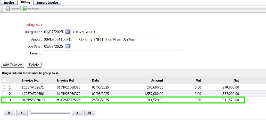The height and width of the screenshot is (120, 266).
Task: Switch to the Import Invoice tab
Action: click(47, 3)
